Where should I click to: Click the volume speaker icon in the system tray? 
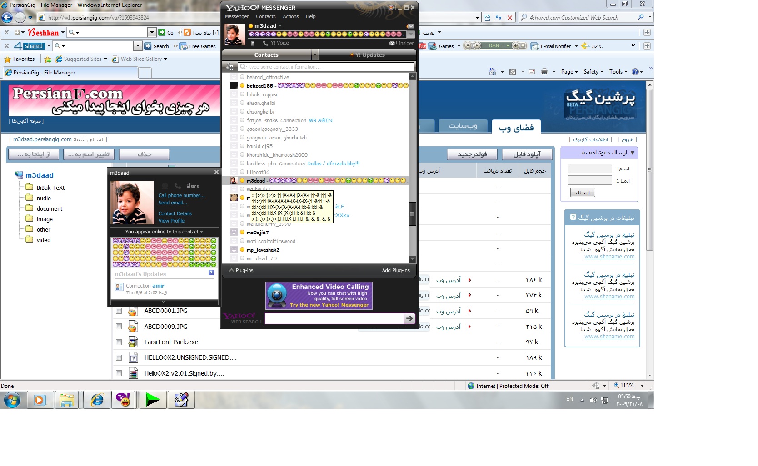(x=593, y=400)
